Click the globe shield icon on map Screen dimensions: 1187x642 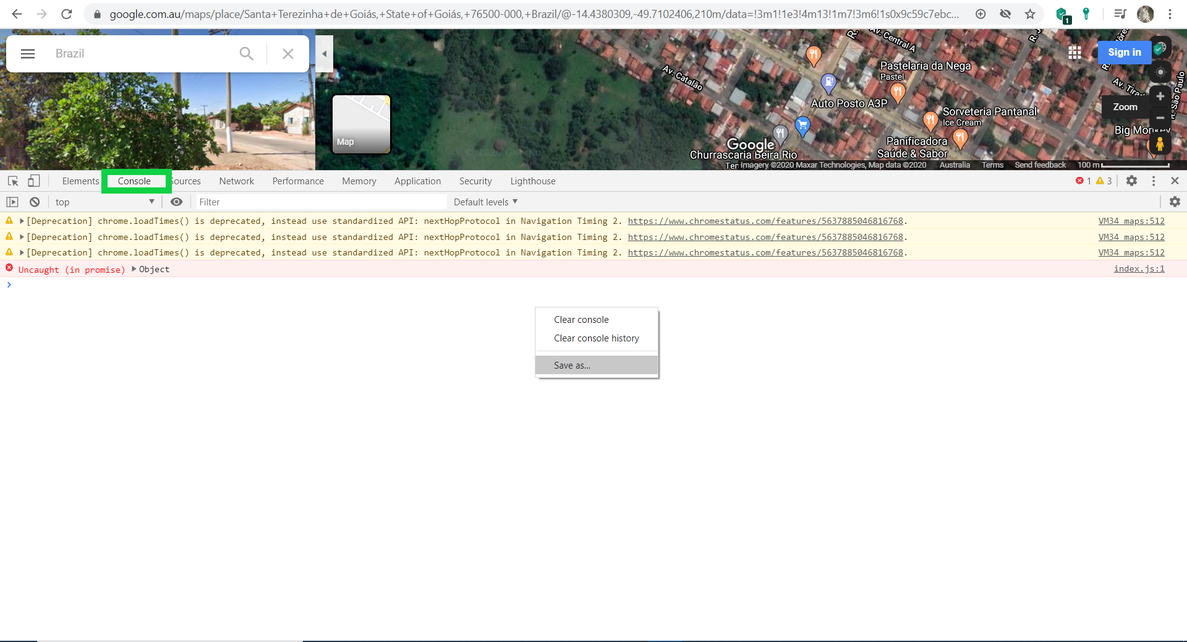point(1160,48)
